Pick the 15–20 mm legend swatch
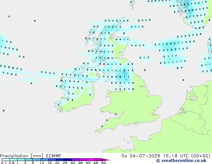Viewport: 212px width, 164px height. (x=52, y=160)
